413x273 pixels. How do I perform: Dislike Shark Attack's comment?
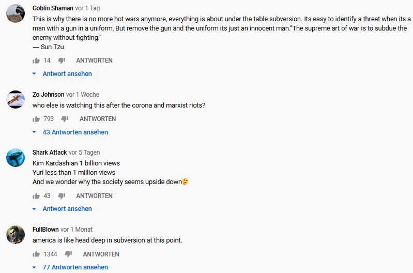point(62,196)
